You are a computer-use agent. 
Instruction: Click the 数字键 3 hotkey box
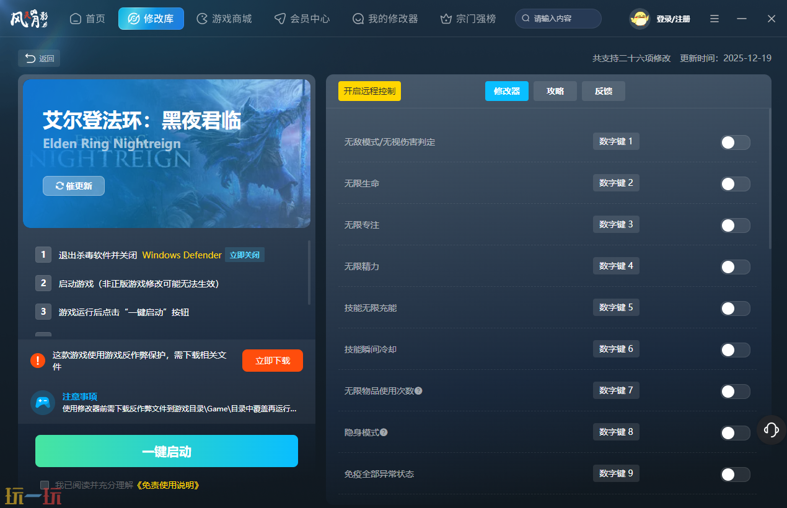coord(616,224)
